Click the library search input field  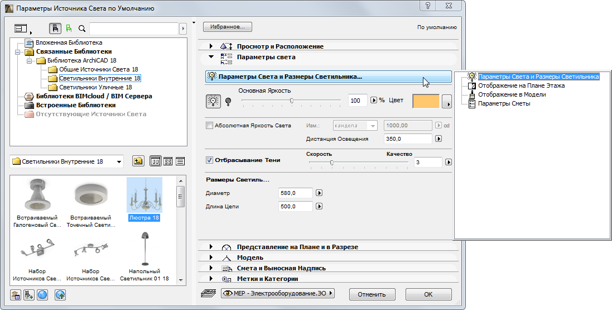pos(134,28)
